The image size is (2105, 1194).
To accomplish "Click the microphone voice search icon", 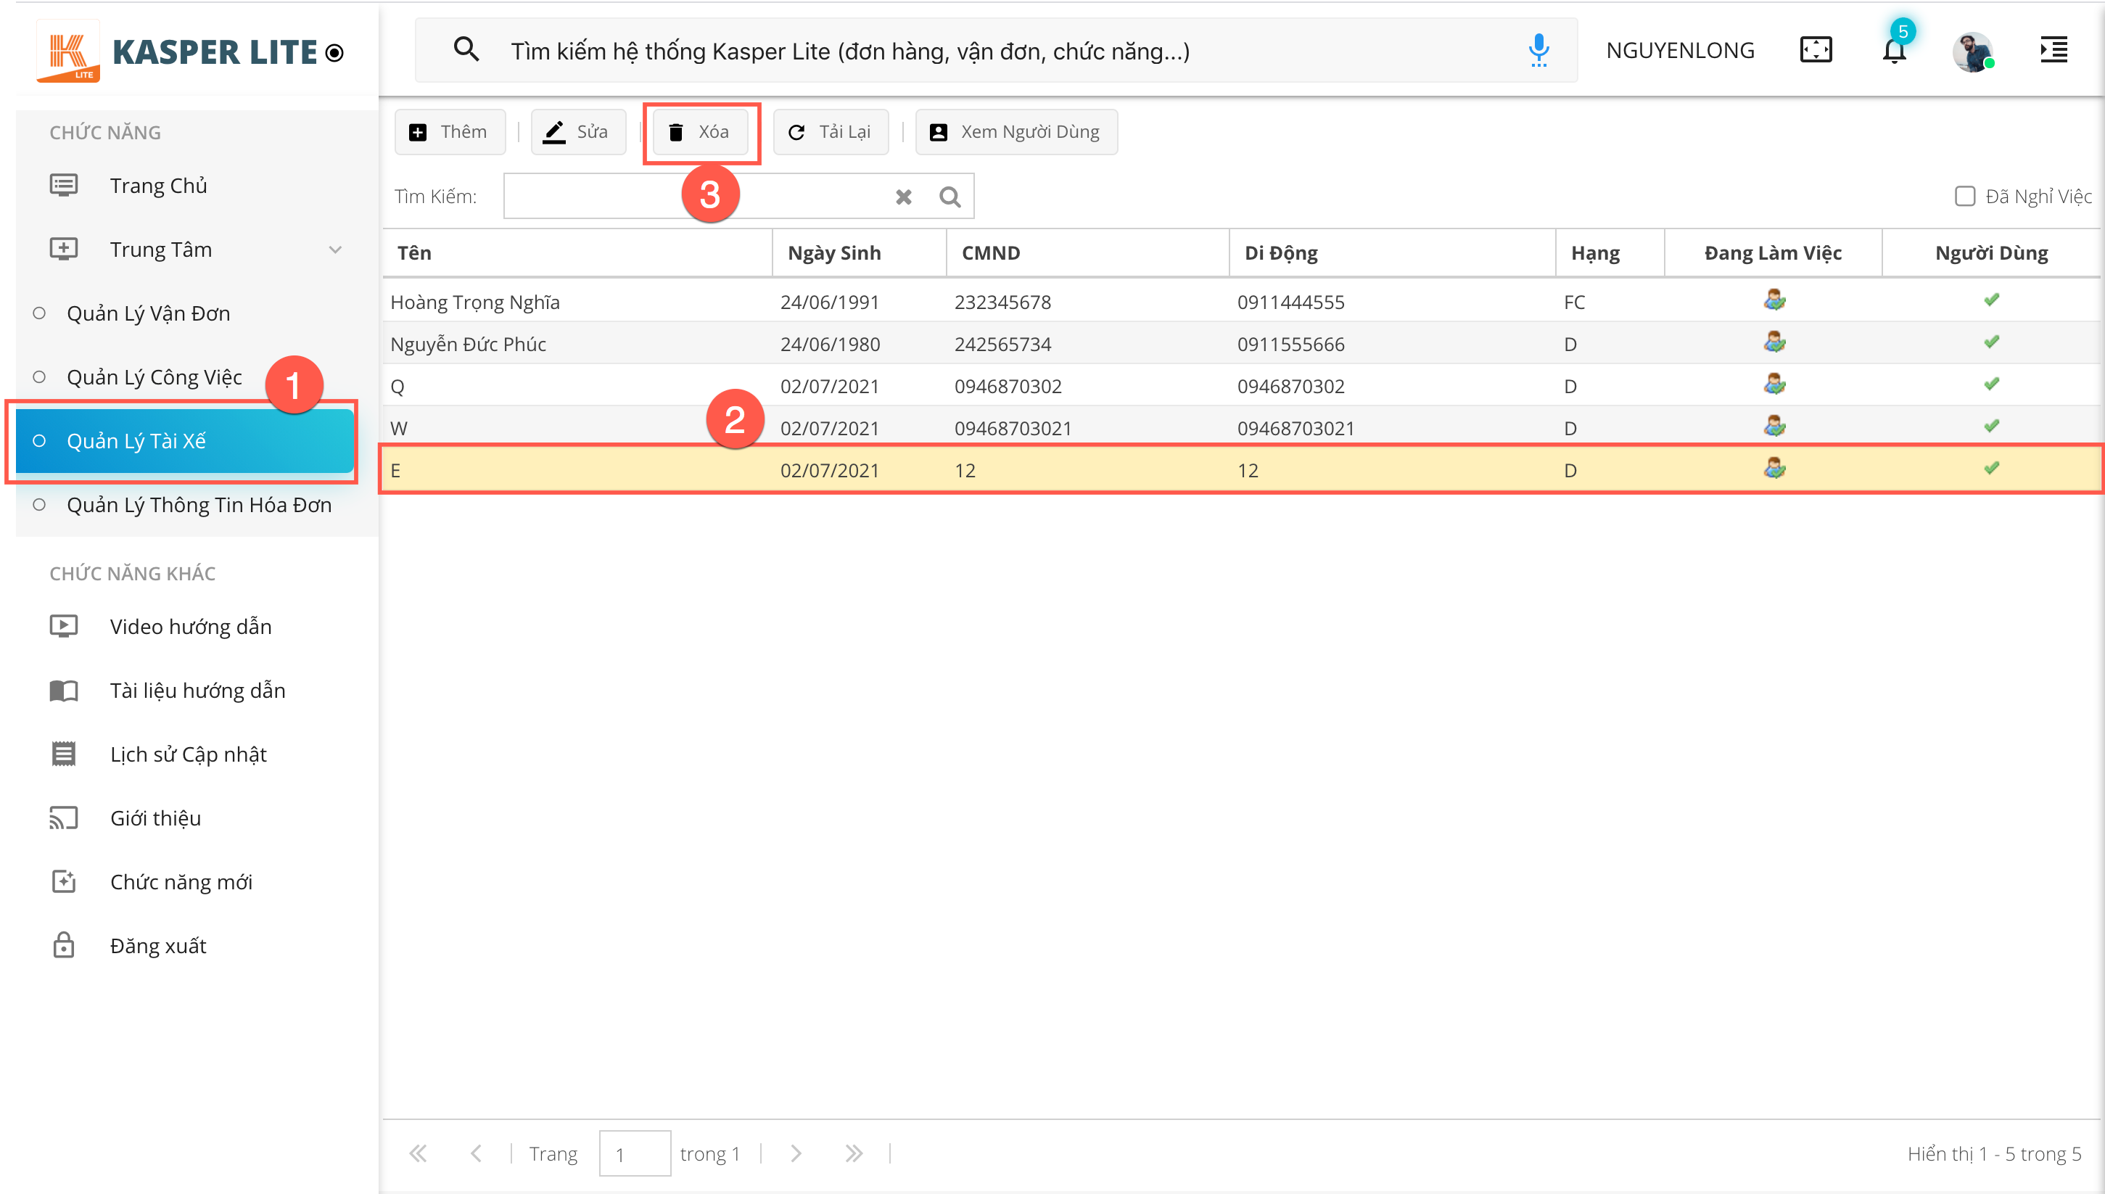I will point(1538,51).
